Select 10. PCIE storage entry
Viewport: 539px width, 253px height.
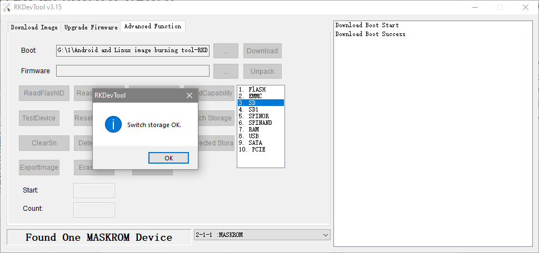click(x=261, y=149)
